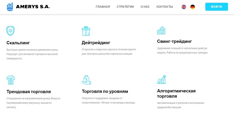The image size is (234, 118).
Task: Select the Скальпинг heading
Action: click(18, 43)
